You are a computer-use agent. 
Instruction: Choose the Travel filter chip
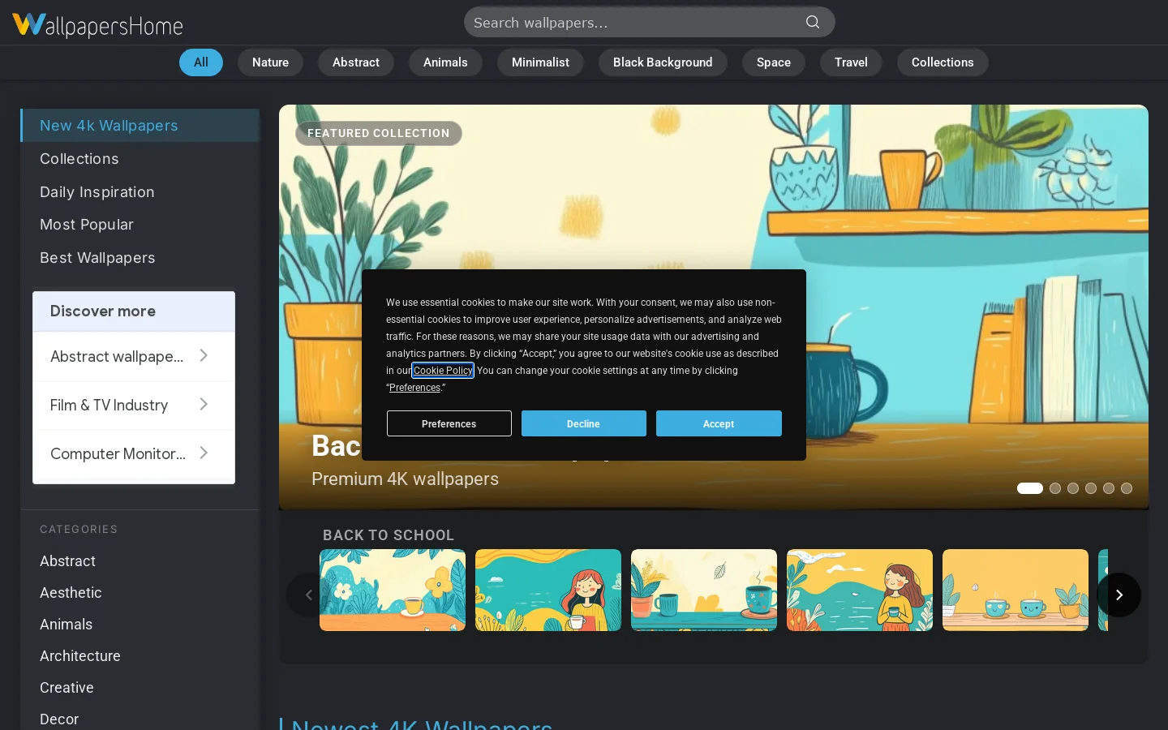(851, 62)
